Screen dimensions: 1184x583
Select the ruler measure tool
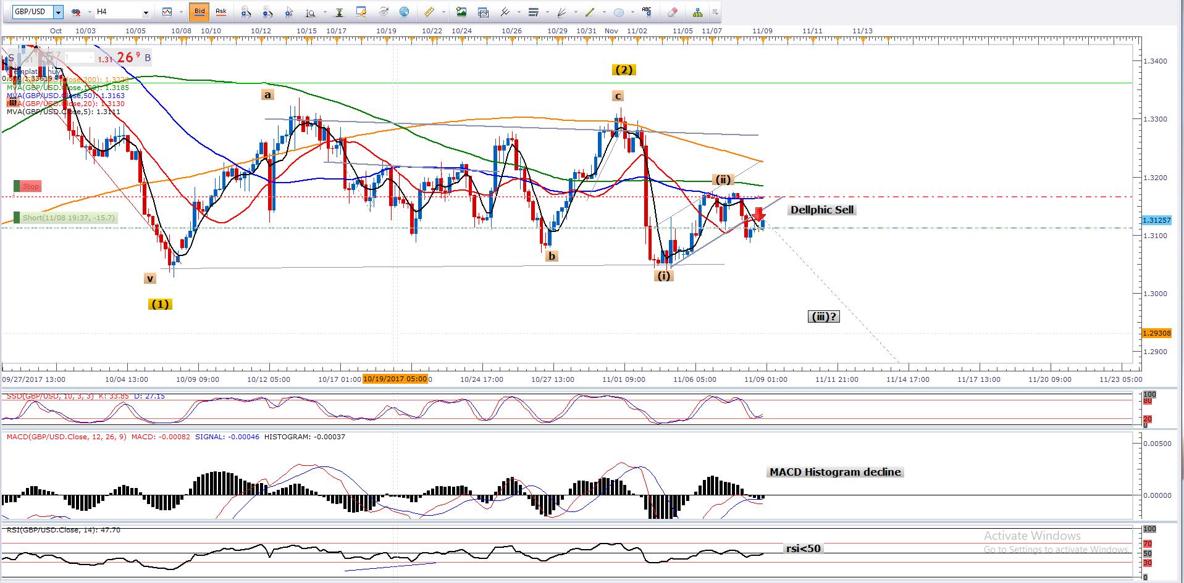pyautogui.click(x=429, y=12)
